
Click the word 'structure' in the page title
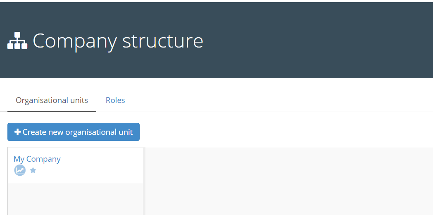pyautogui.click(x=163, y=41)
